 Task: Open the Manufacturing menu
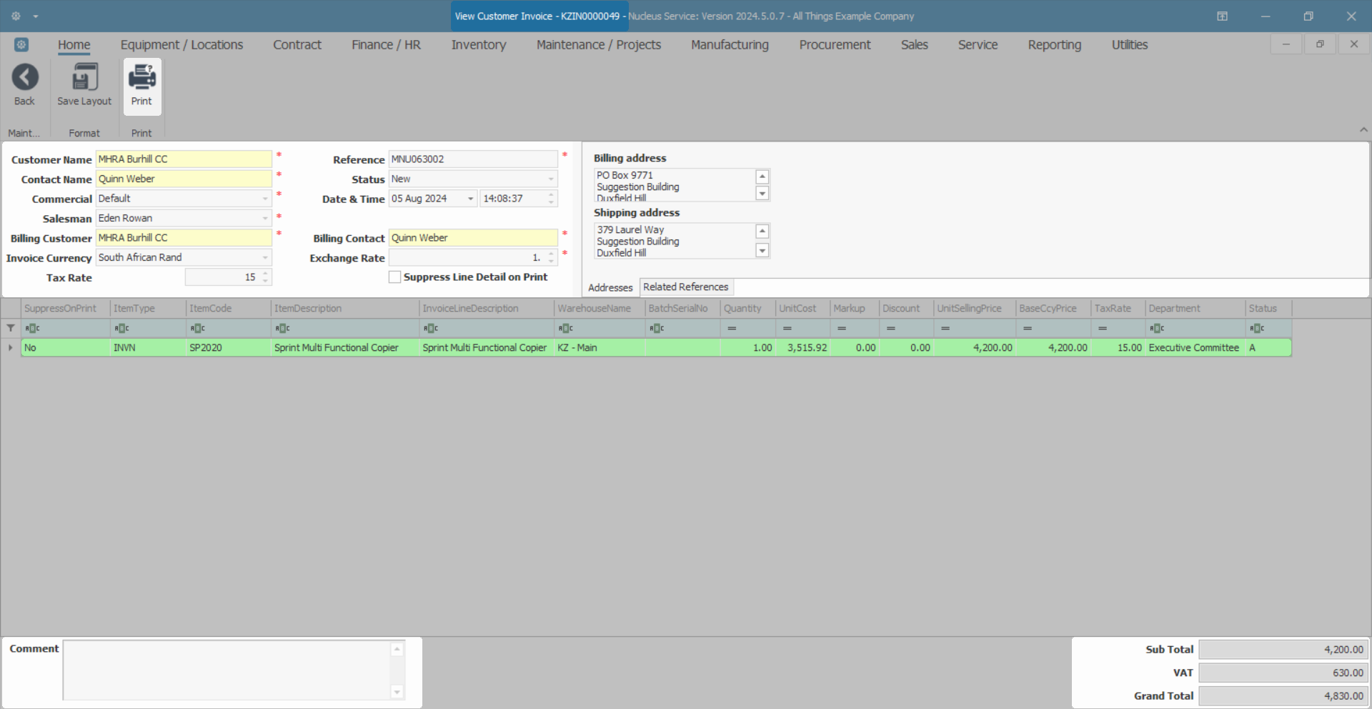tap(730, 45)
